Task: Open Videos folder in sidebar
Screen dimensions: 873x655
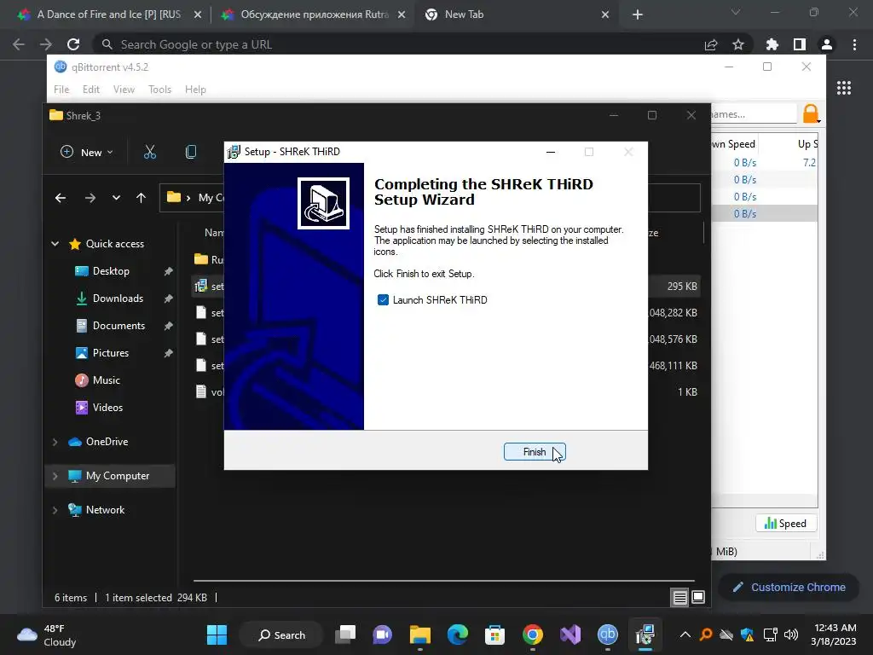Action: pos(107,408)
